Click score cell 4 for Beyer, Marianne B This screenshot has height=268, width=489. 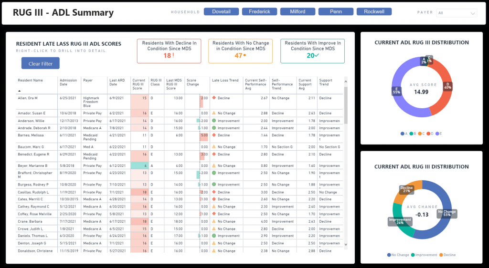tap(139, 165)
